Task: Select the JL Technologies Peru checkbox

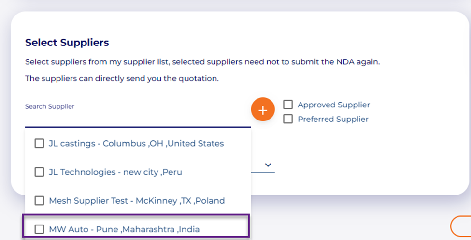Action: (x=39, y=172)
